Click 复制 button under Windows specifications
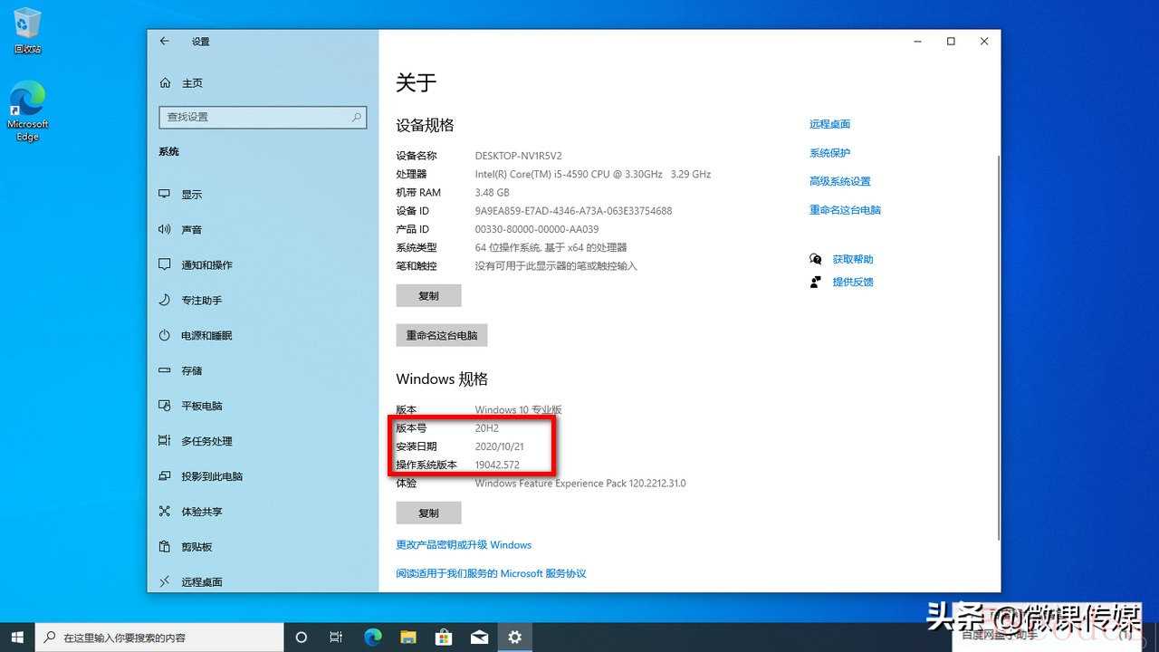Viewport: 1159px width, 652px height. point(428,513)
